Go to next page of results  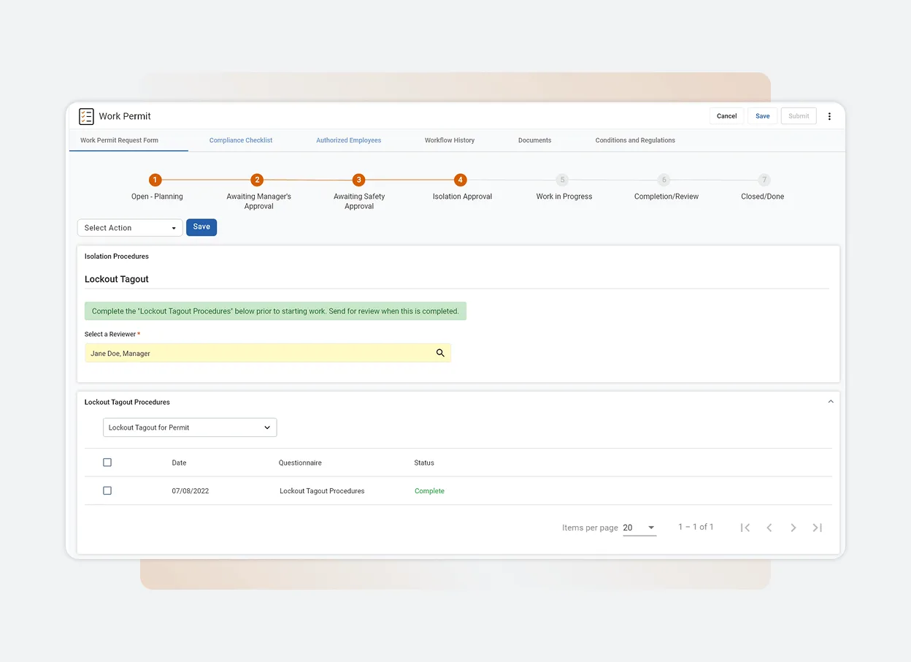[793, 527]
